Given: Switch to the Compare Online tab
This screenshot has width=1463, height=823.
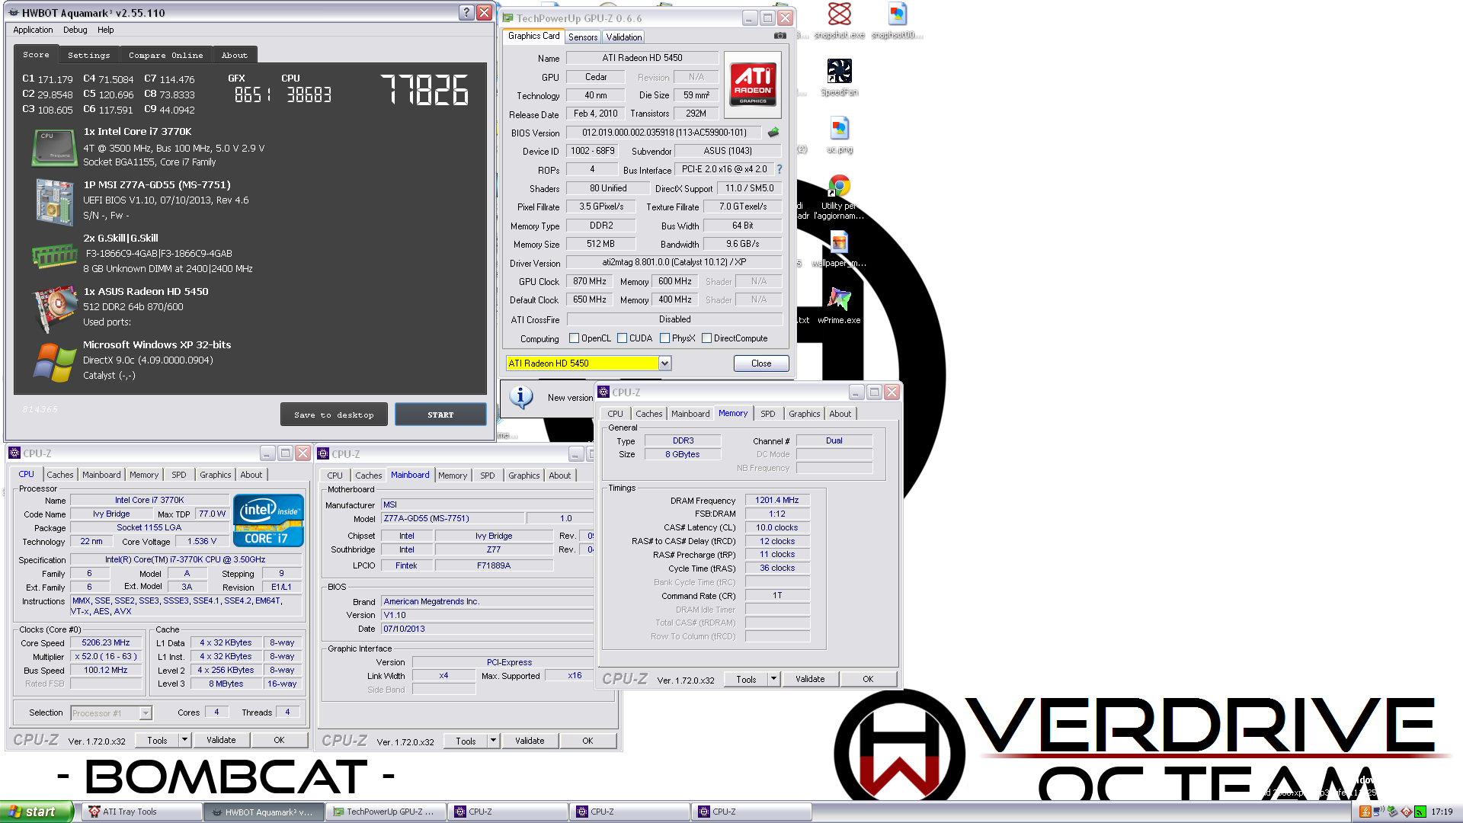Looking at the screenshot, I should [165, 55].
